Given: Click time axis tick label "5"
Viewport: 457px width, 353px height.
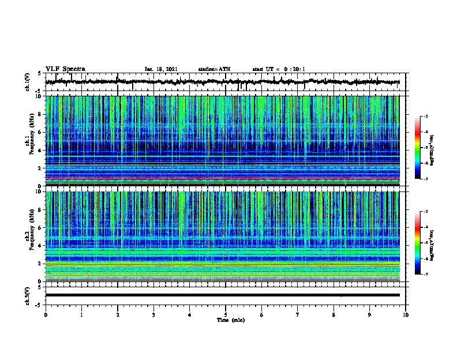Looking at the screenshot, I should [x=226, y=315].
